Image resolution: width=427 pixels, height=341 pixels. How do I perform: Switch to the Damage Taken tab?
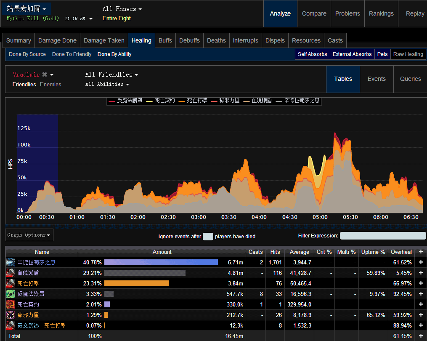click(x=104, y=40)
